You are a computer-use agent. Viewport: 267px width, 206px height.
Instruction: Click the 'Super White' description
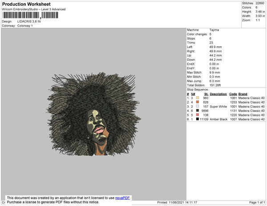(x=218, y=107)
